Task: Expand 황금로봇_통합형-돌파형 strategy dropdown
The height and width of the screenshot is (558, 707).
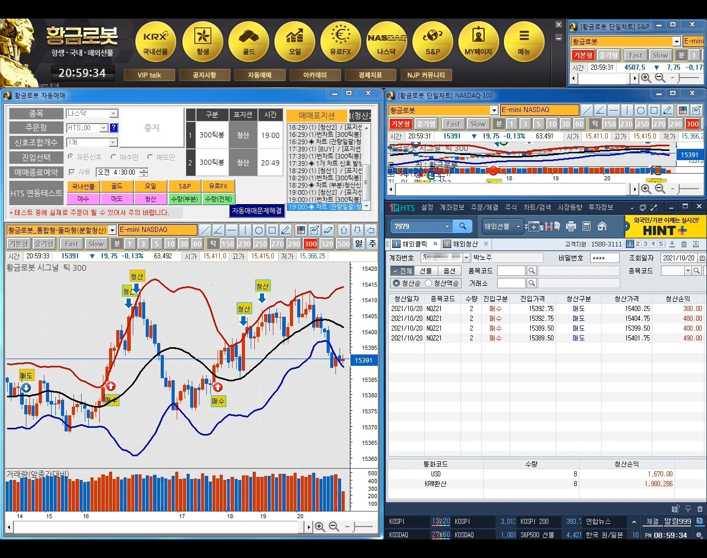Action: [x=113, y=230]
